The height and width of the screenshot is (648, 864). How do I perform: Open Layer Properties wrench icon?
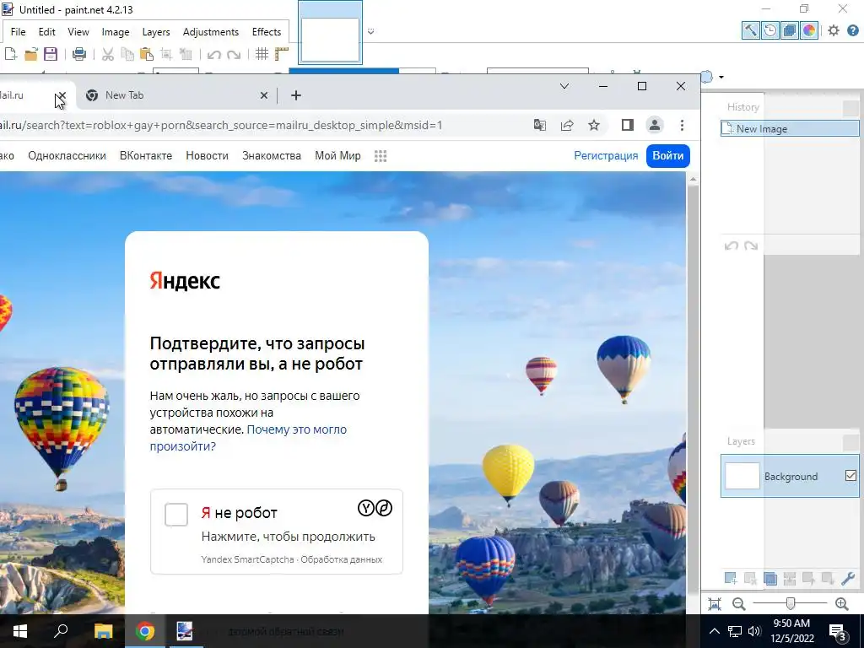click(x=848, y=578)
